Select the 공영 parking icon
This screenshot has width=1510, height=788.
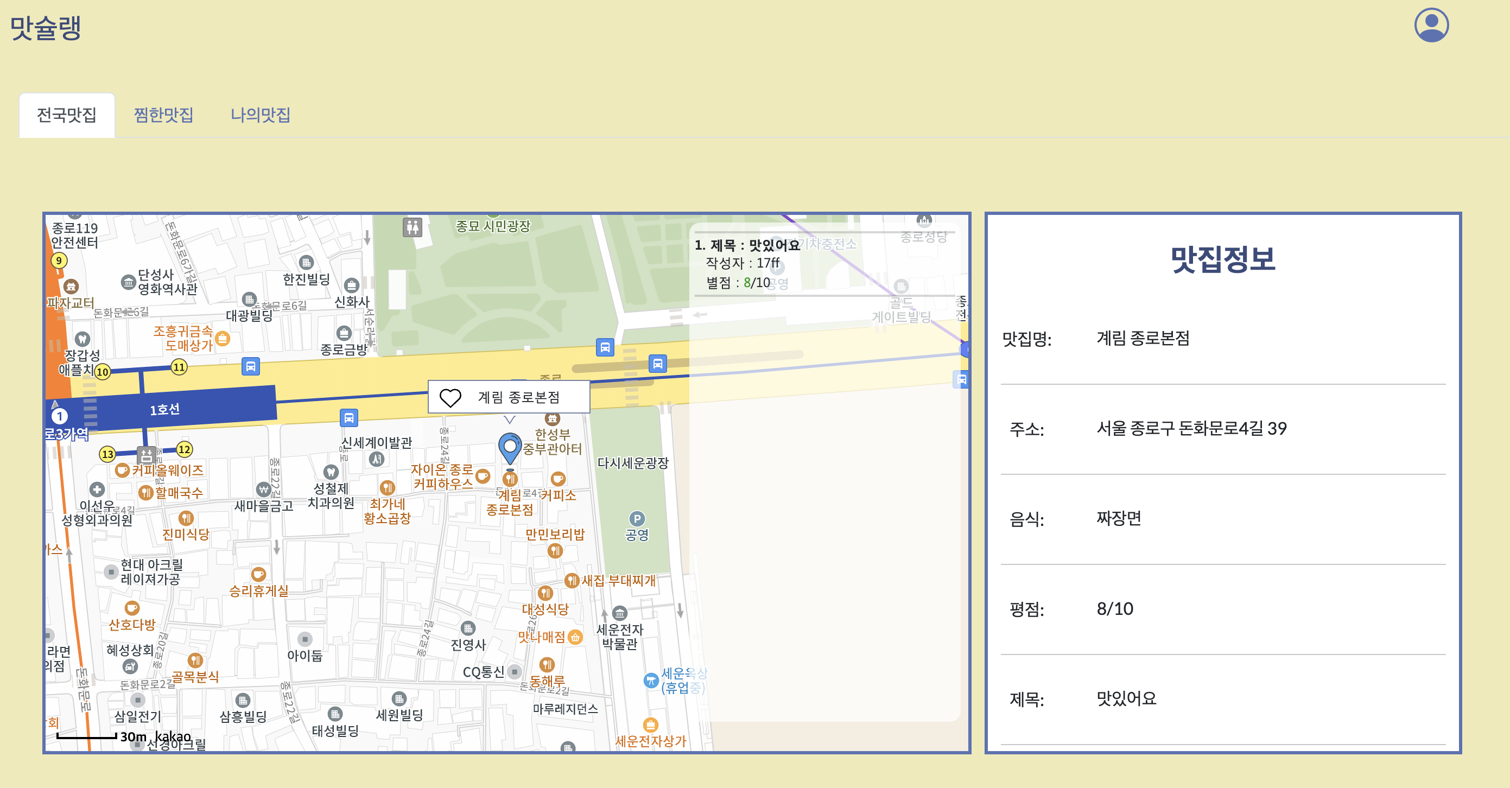tap(637, 519)
